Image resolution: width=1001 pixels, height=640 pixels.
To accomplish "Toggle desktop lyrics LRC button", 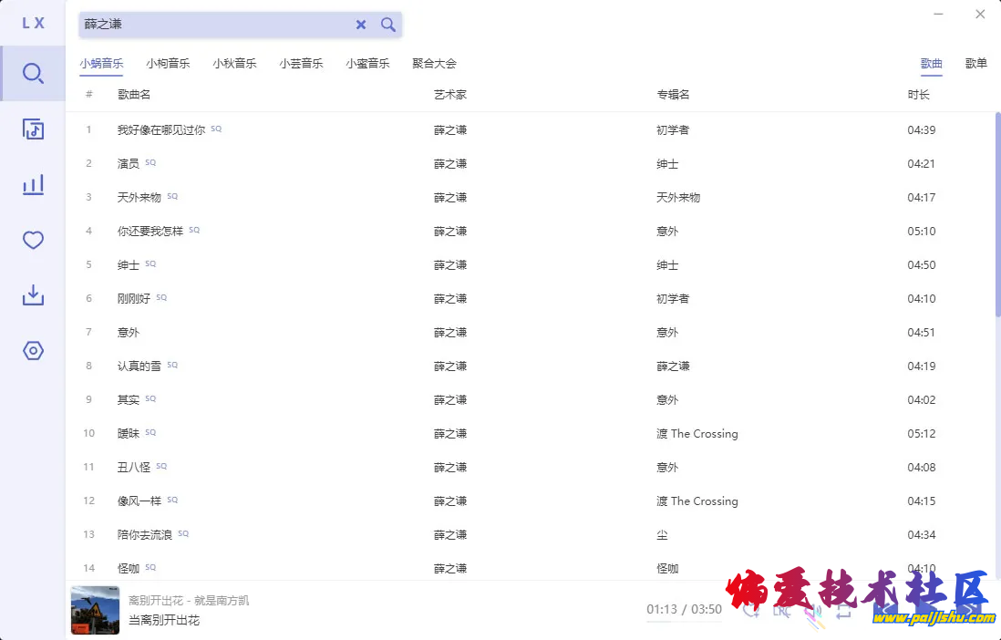I will 781,610.
